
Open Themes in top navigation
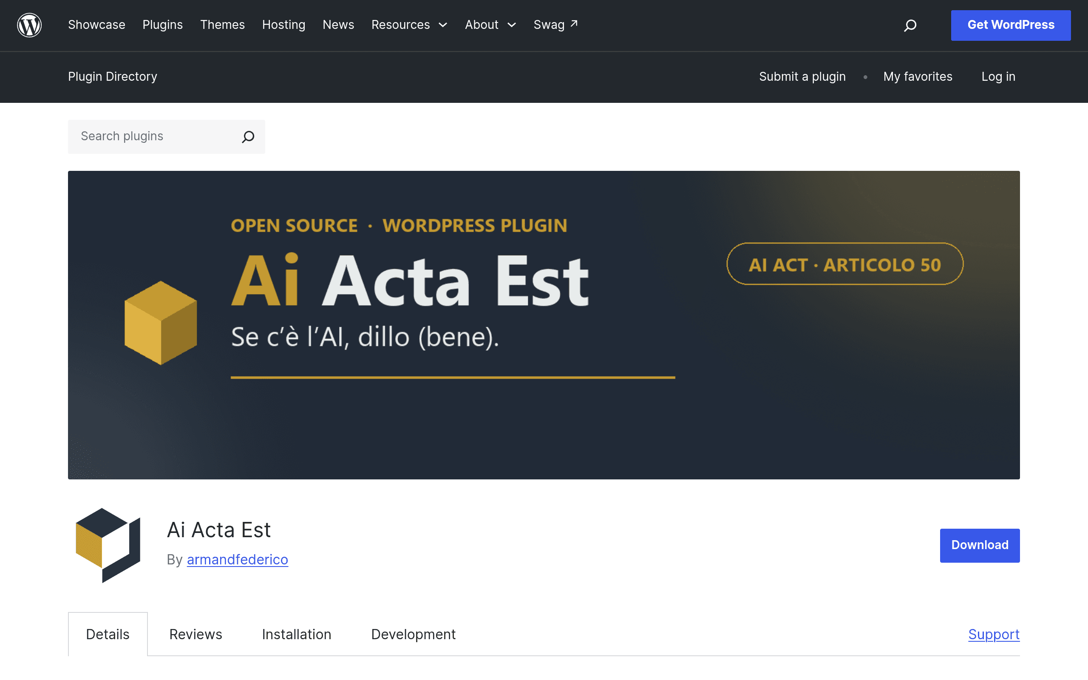223,25
